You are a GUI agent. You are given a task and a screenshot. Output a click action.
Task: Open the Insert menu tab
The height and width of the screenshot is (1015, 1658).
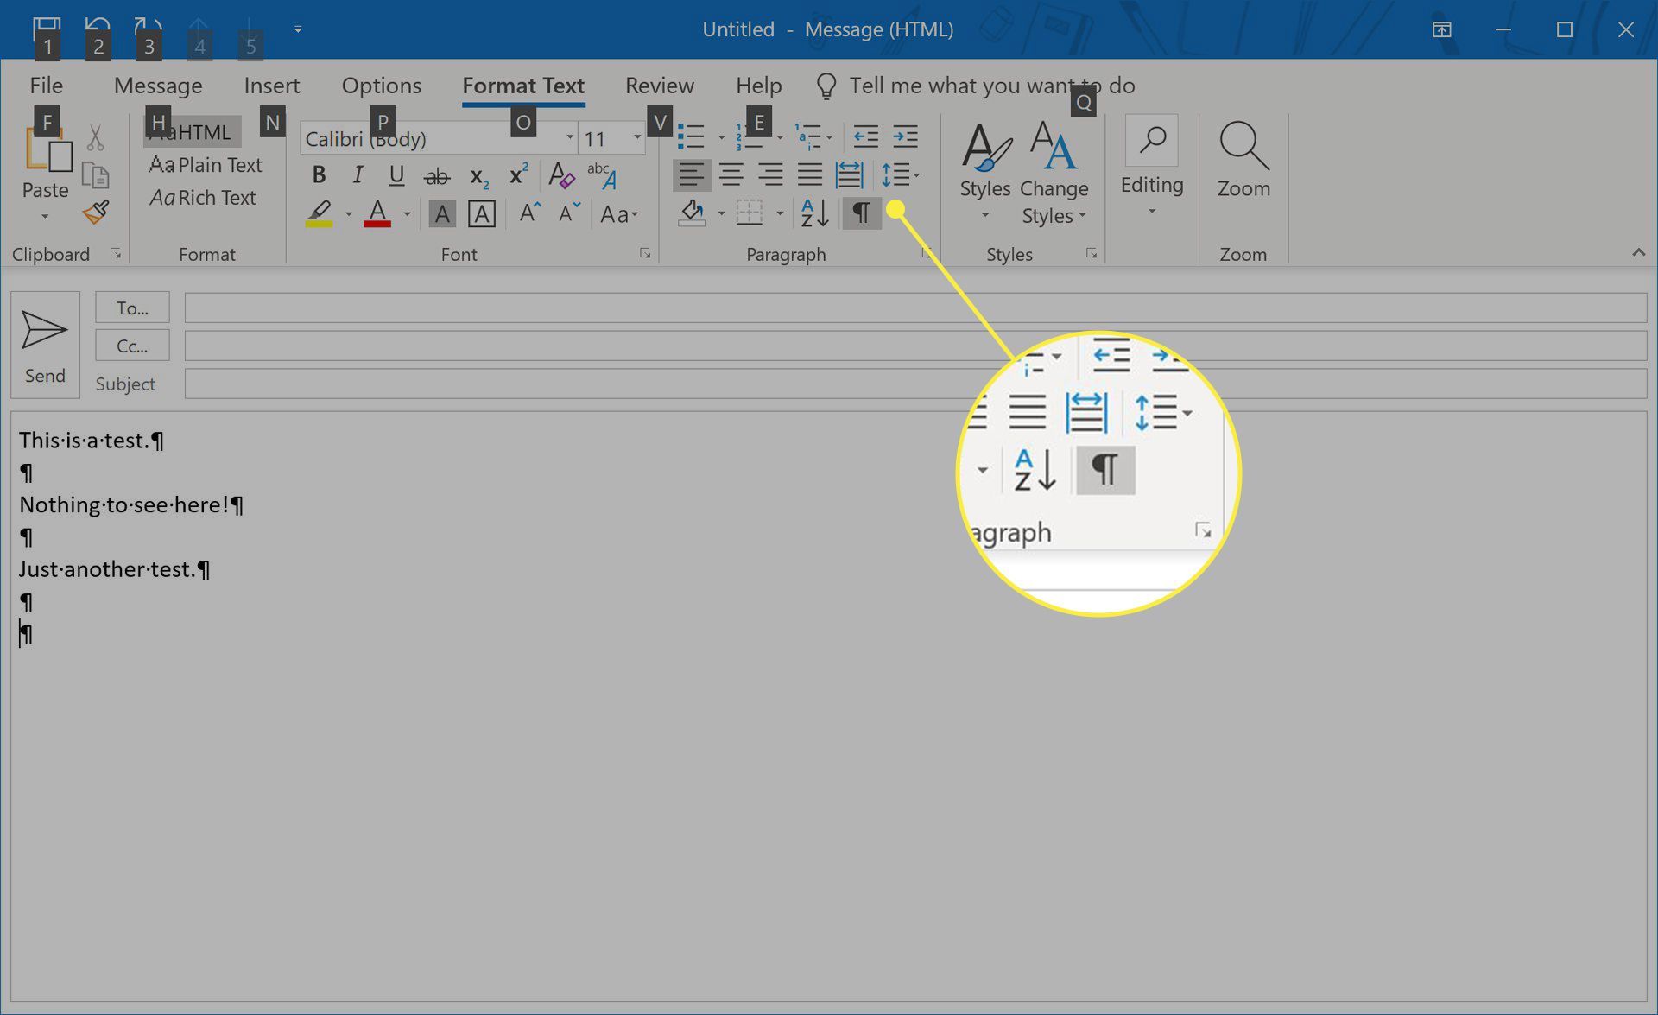point(272,86)
